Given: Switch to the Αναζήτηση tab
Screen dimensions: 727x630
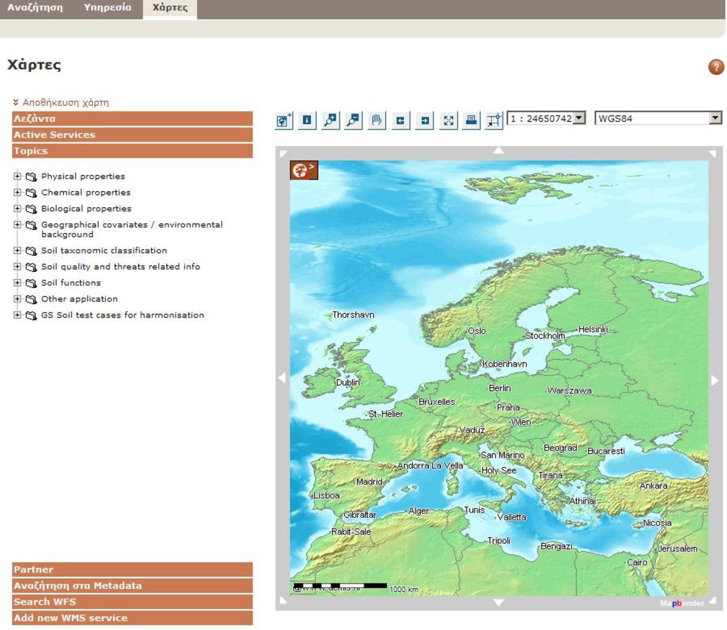Looking at the screenshot, I should pos(35,8).
